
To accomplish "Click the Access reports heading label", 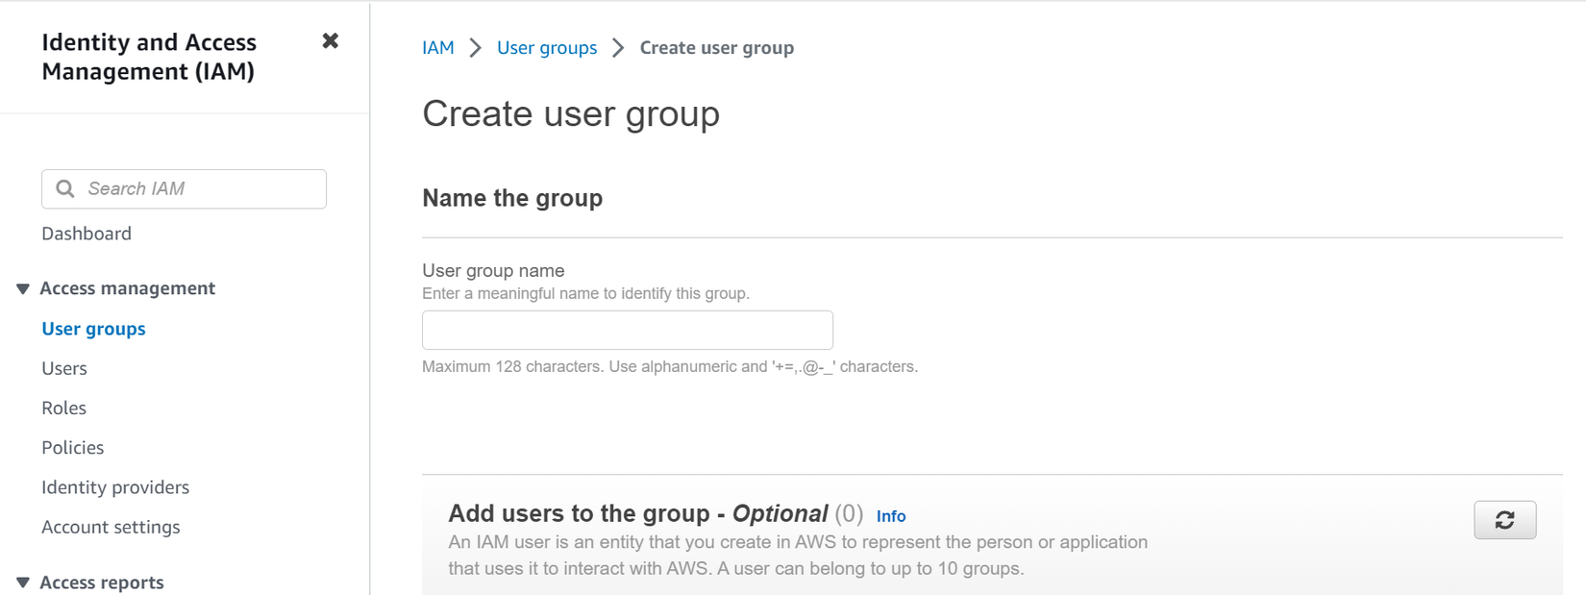I will [101, 583].
